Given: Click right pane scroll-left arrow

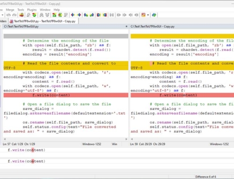Looking at the screenshot, I should 132,139.
